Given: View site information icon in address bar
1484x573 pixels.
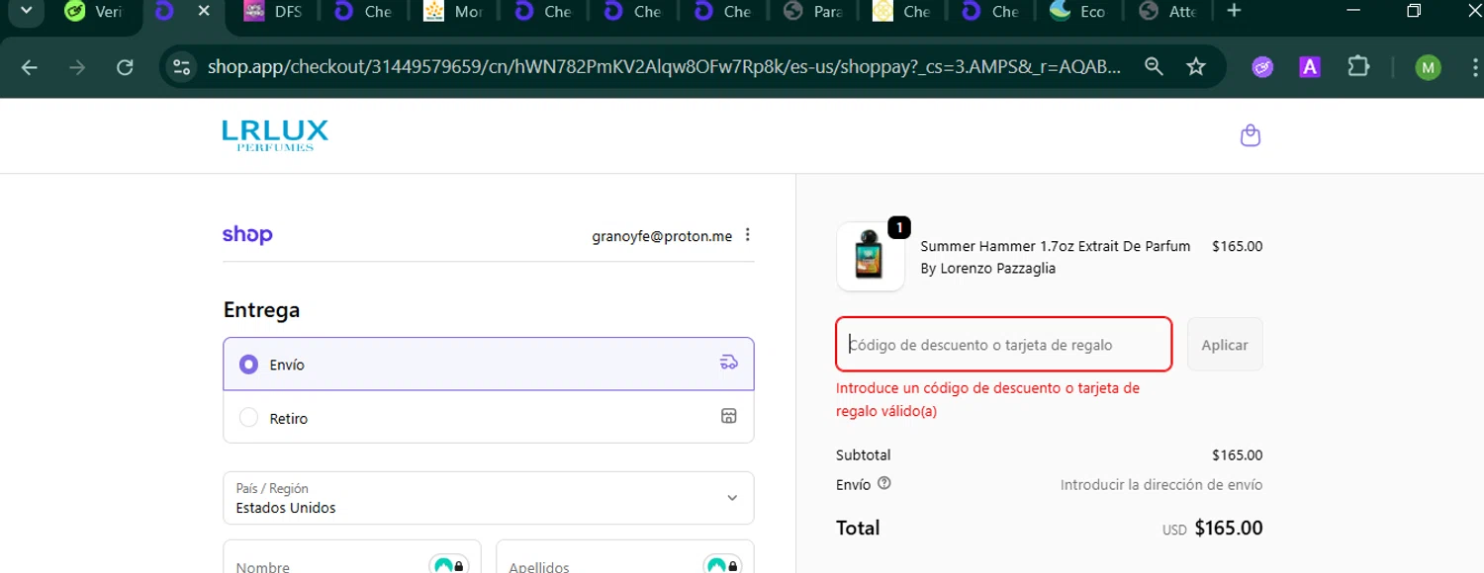Looking at the screenshot, I should (x=181, y=67).
